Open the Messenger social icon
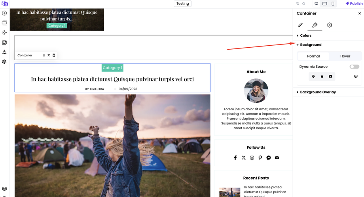The image size is (364, 197). [269, 158]
